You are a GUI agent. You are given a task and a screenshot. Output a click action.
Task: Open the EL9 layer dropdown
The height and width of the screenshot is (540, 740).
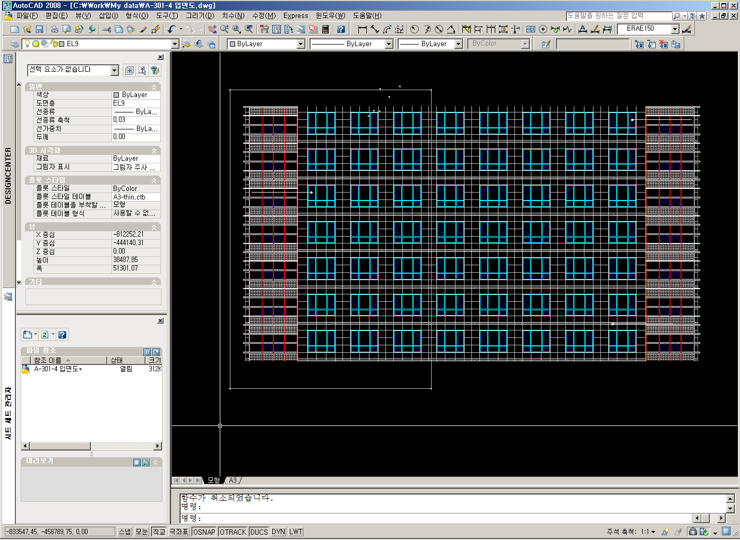tap(175, 44)
